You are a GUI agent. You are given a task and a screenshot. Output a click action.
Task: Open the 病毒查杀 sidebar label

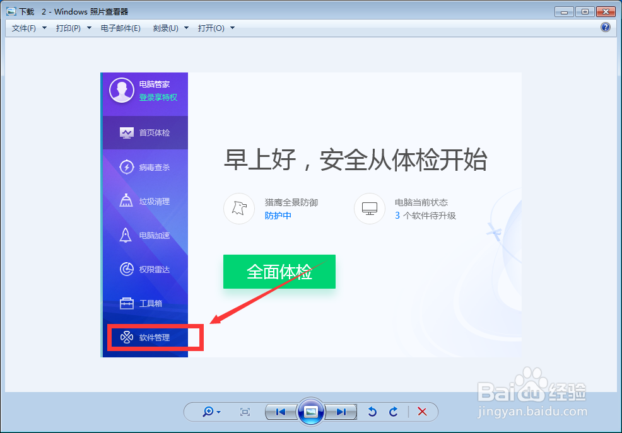click(155, 168)
